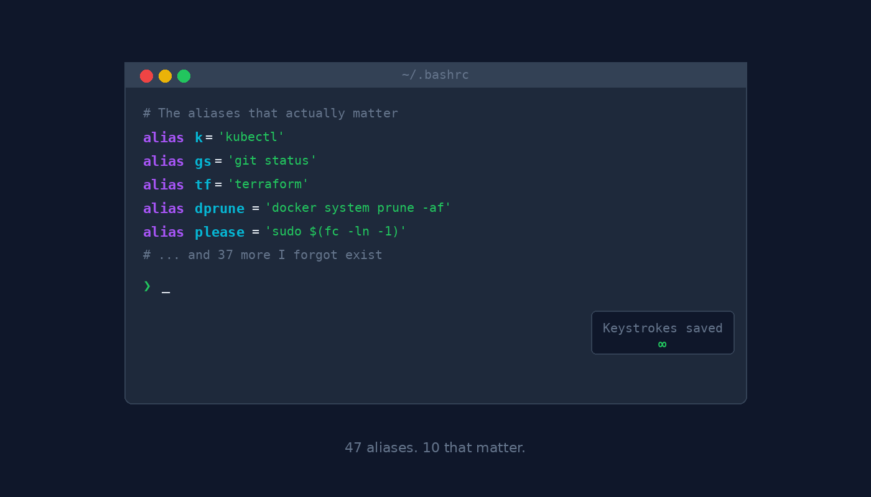
Task: Click the red close window dot
Action: point(146,76)
